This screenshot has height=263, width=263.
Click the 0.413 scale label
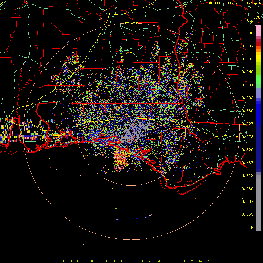[x=248, y=175]
